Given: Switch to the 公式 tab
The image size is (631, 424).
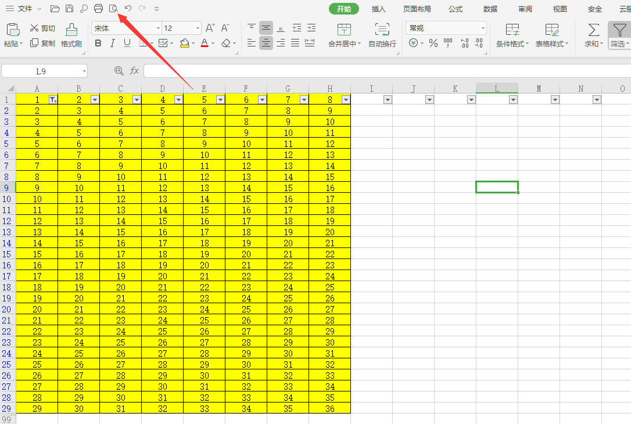Looking at the screenshot, I should (x=456, y=9).
